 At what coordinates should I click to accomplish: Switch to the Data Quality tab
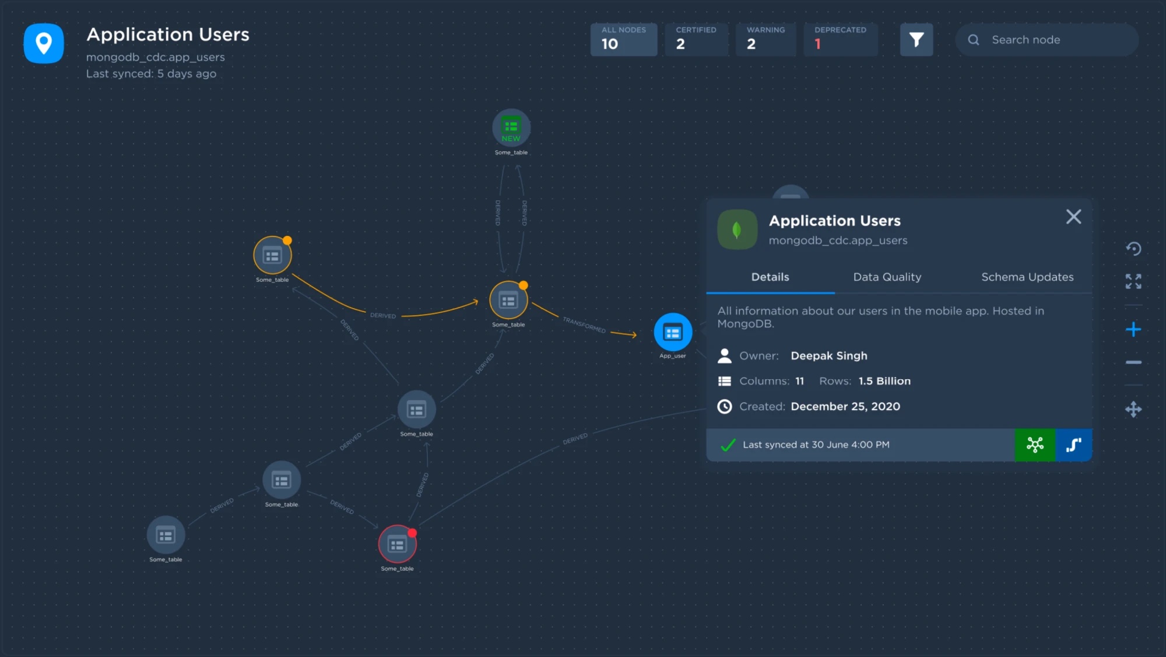tap(887, 277)
